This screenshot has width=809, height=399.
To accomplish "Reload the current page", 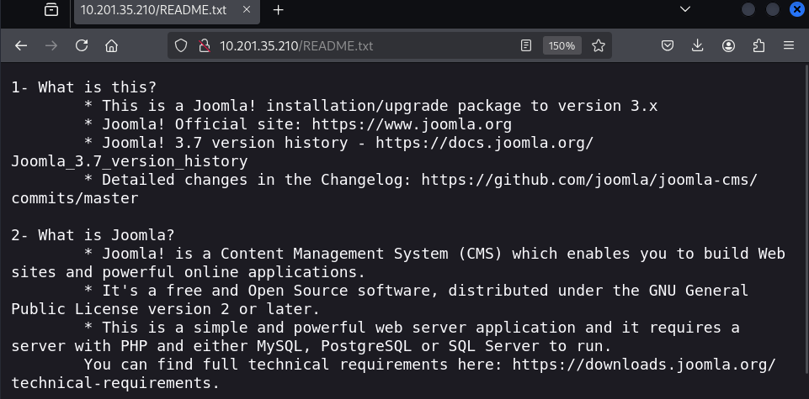I will pyautogui.click(x=82, y=46).
